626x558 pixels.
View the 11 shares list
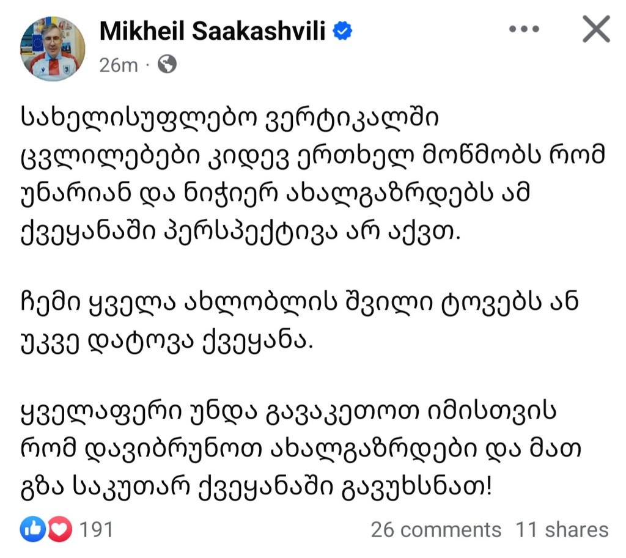click(x=562, y=529)
